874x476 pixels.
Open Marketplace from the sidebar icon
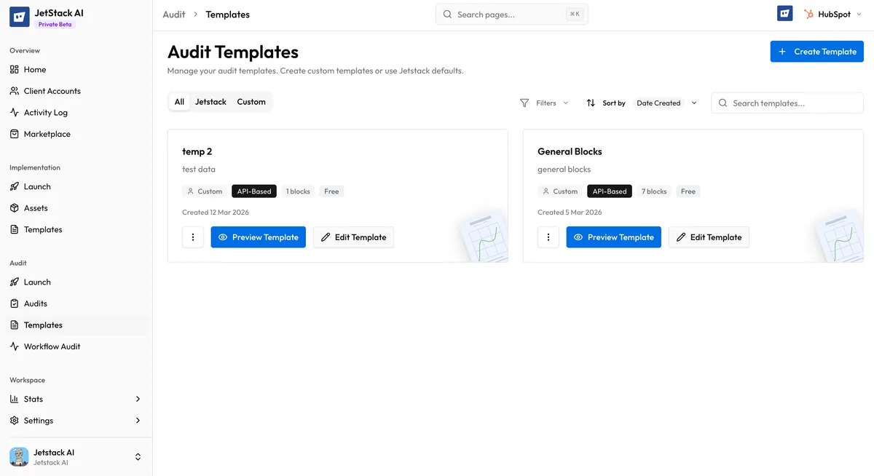coord(15,134)
